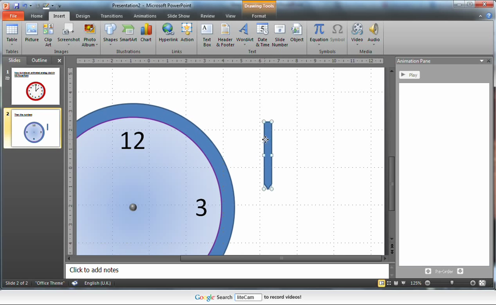
Task: Play animations in the Animation Pane
Action: tap(409, 75)
